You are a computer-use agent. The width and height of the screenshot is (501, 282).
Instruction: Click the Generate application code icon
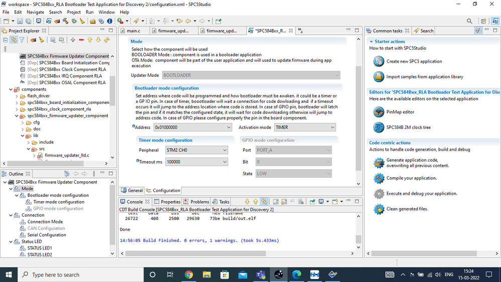click(x=379, y=163)
